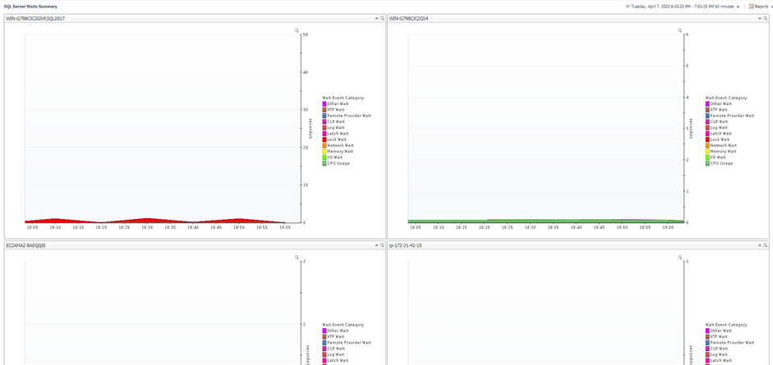Click CLR Wait label in EC2AMAZ-BAEQQ0I legend
Screen dimensions: 773x365
tap(336, 349)
